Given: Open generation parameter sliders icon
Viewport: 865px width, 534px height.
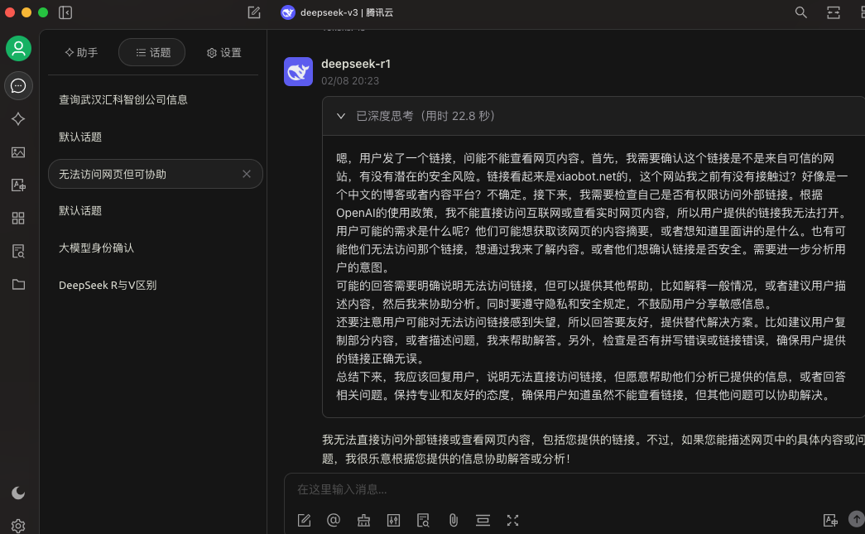Looking at the screenshot, I should [x=393, y=520].
